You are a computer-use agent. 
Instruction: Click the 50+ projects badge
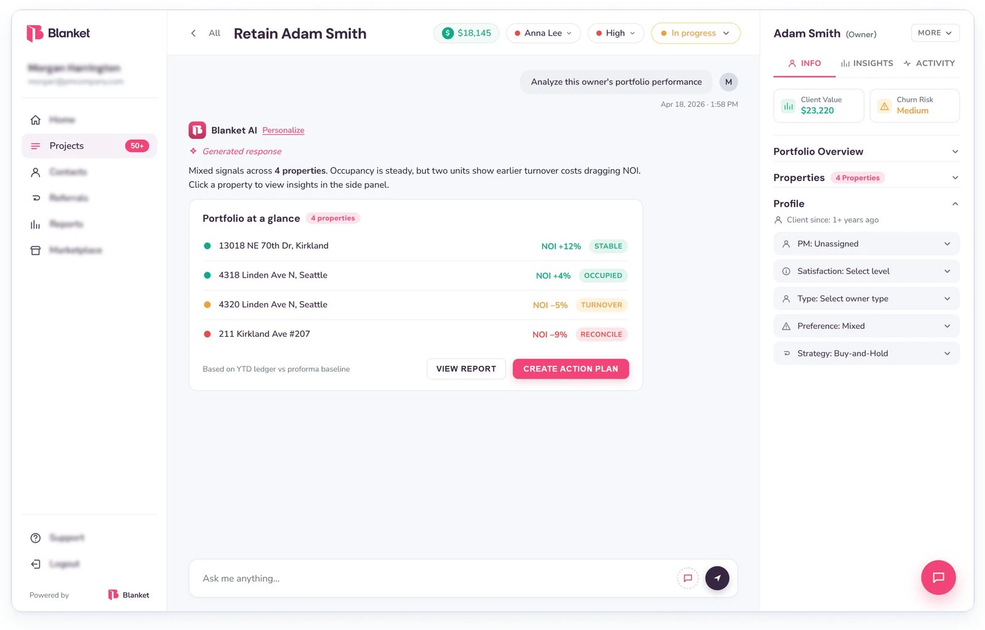[137, 146]
